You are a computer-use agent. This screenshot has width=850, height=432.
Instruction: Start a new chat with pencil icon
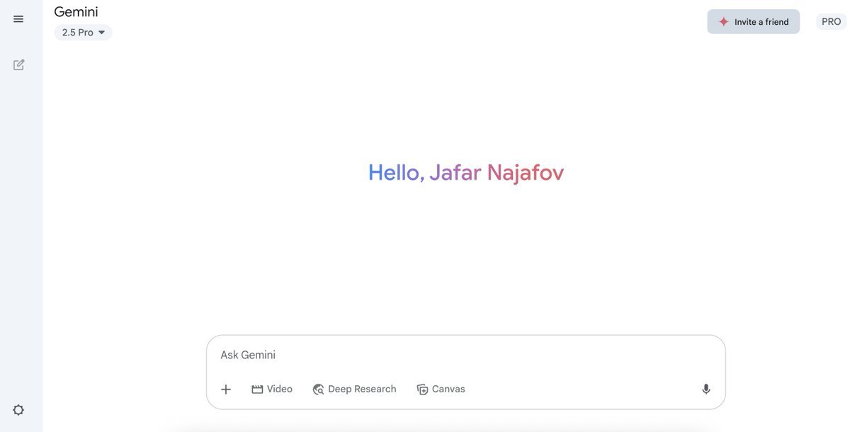click(18, 64)
